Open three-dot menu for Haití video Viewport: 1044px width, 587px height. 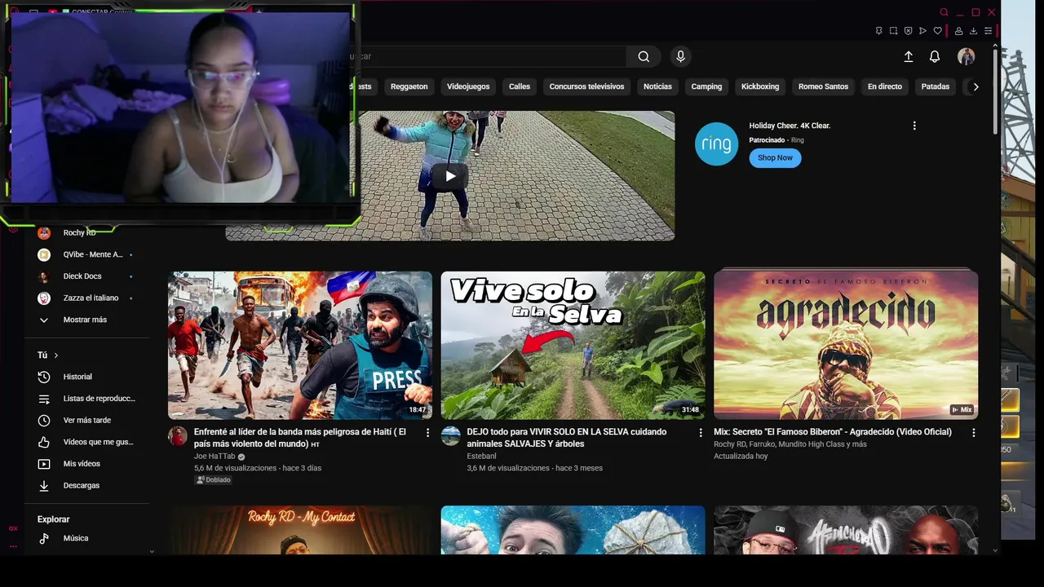427,433
